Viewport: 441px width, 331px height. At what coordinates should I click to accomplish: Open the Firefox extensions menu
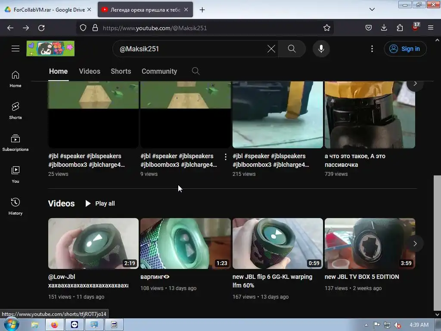400,28
